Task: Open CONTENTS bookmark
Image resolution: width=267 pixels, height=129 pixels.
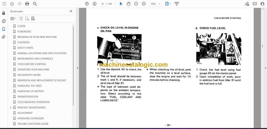Action: click(x=23, y=42)
